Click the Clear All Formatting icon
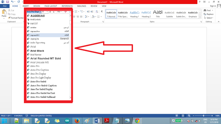 click(66, 12)
